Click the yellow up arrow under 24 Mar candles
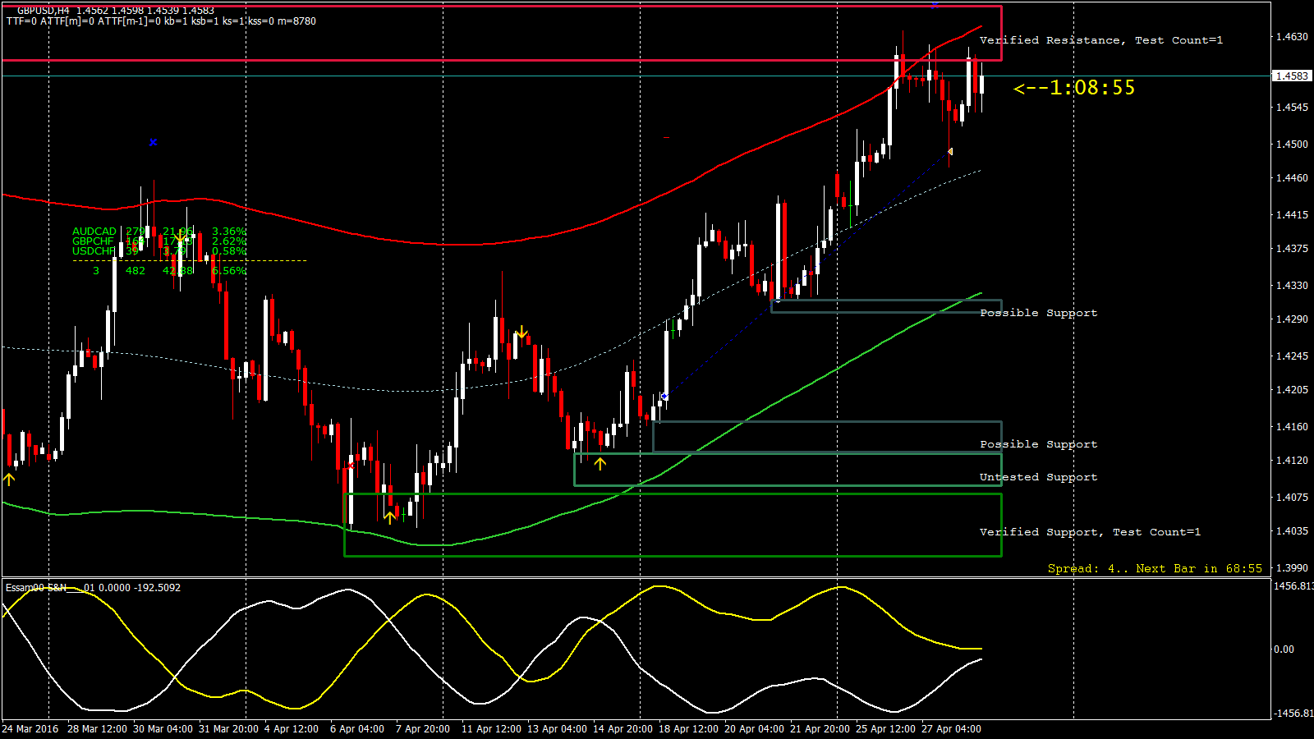1314x739 pixels. click(x=9, y=479)
